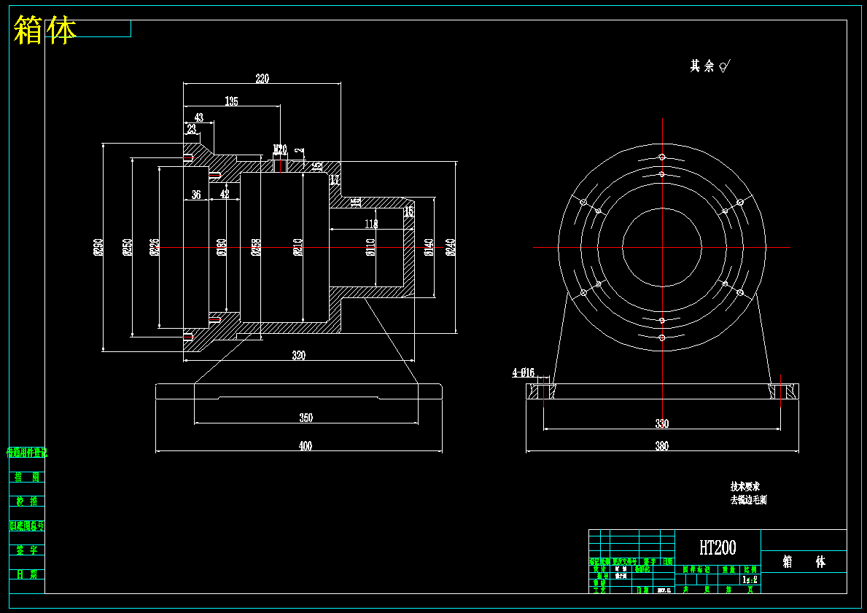This screenshot has height=613, width=867.
Task: Pick the 23 dimension value
Action: coord(191,129)
